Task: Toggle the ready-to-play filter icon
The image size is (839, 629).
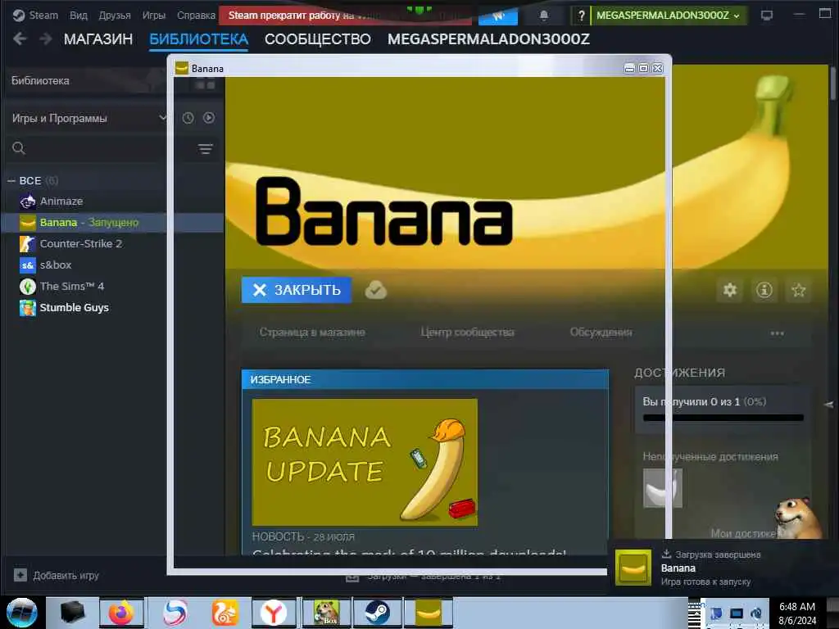Action: (209, 118)
